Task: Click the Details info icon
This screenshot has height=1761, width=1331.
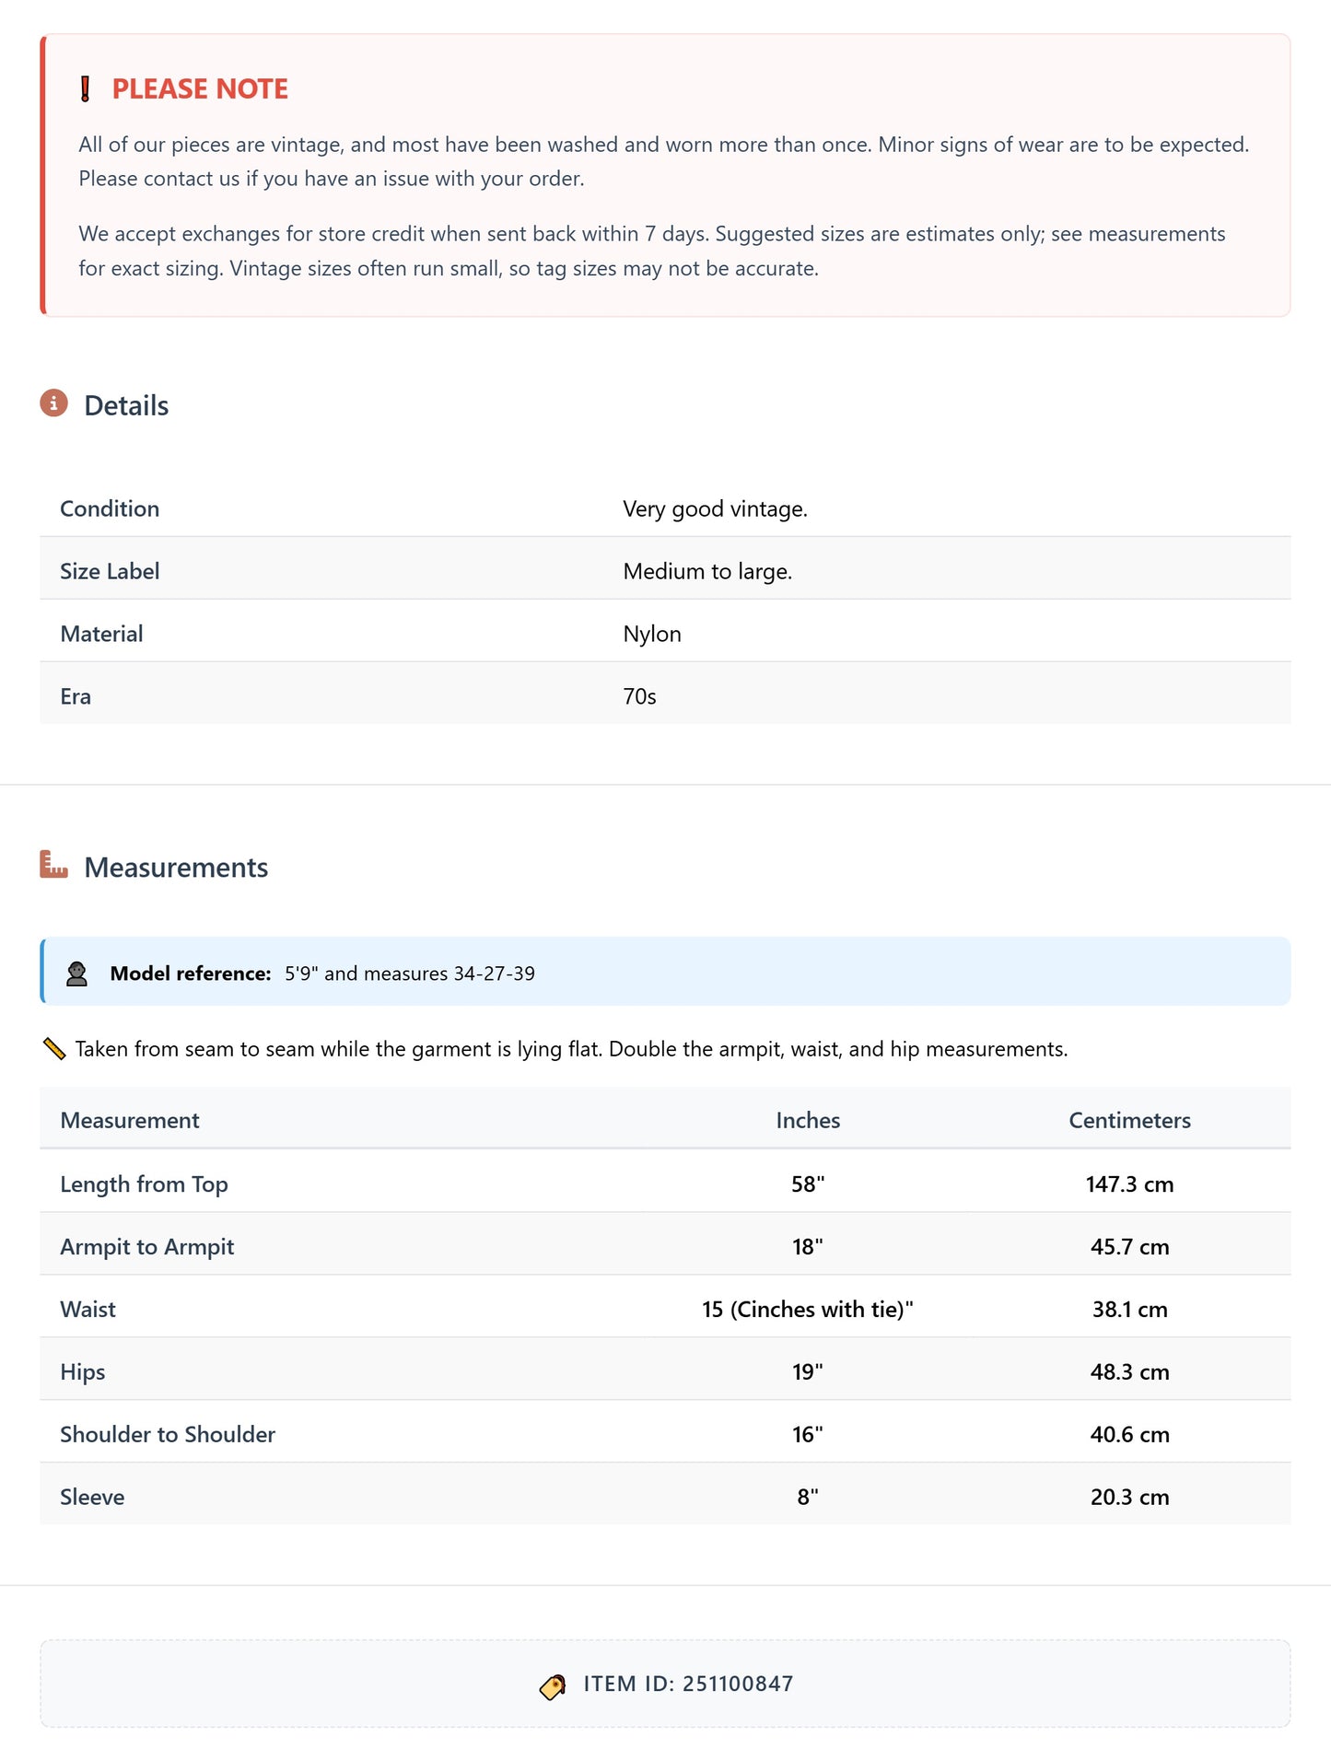Action: [x=53, y=403]
